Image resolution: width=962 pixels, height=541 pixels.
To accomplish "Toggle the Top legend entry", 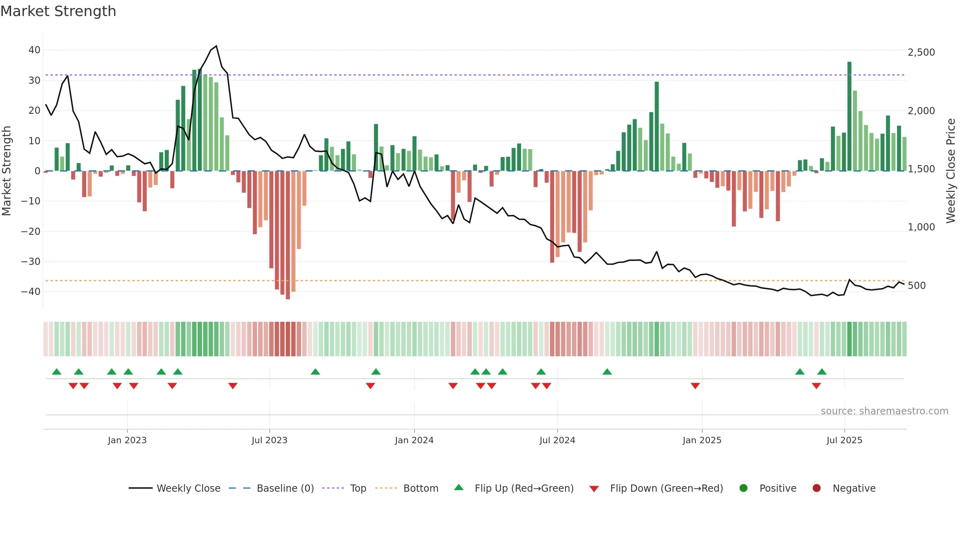I will [344, 488].
